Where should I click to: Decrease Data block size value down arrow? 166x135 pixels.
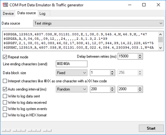pos(112,74)
